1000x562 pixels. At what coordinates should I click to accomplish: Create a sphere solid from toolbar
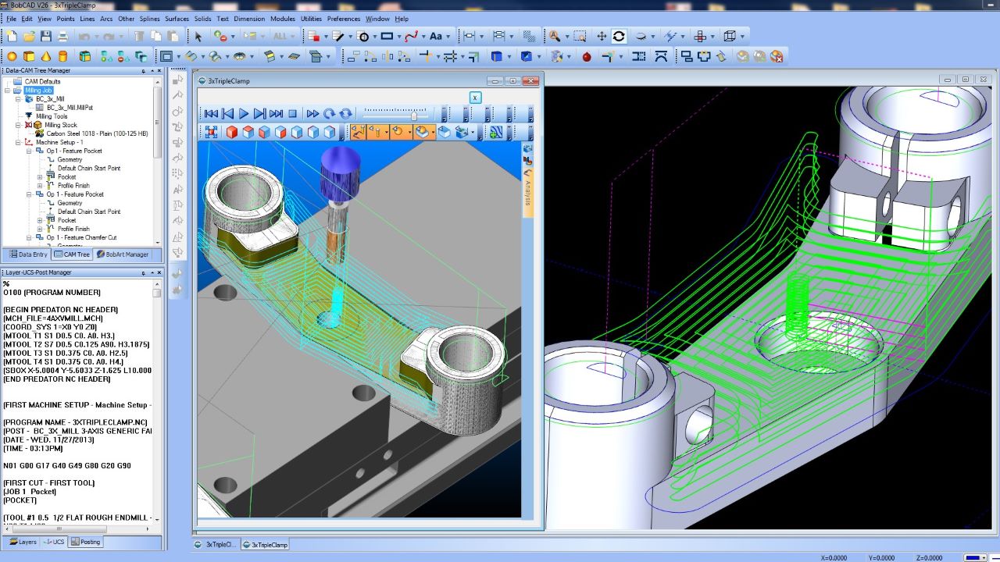[x=12, y=56]
